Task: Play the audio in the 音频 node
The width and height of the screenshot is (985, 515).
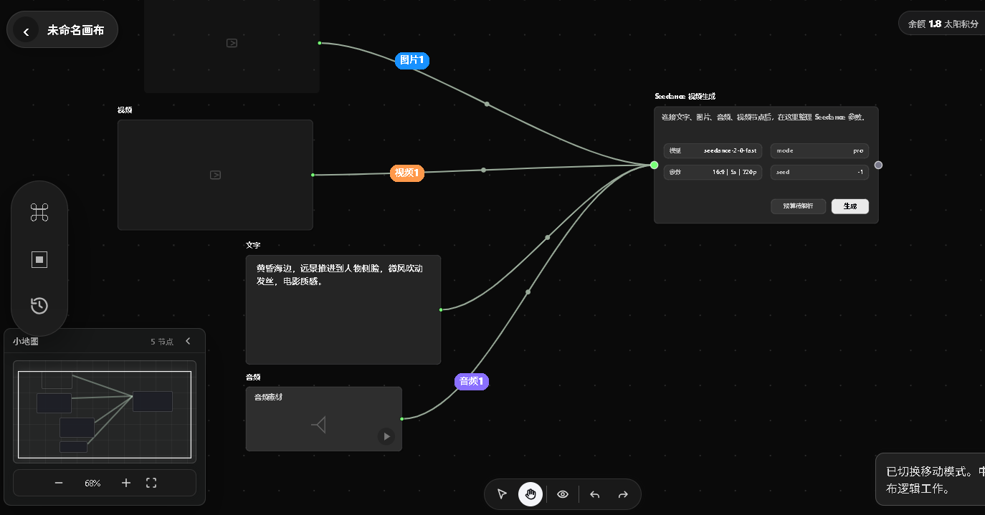Action: [386, 436]
